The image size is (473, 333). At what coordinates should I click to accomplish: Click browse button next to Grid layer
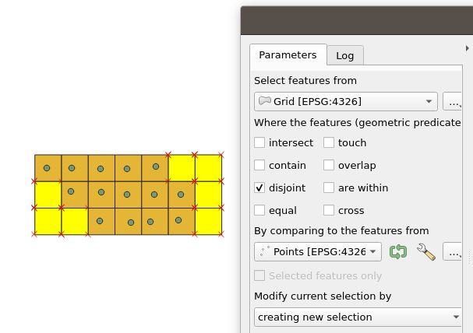coord(452,101)
